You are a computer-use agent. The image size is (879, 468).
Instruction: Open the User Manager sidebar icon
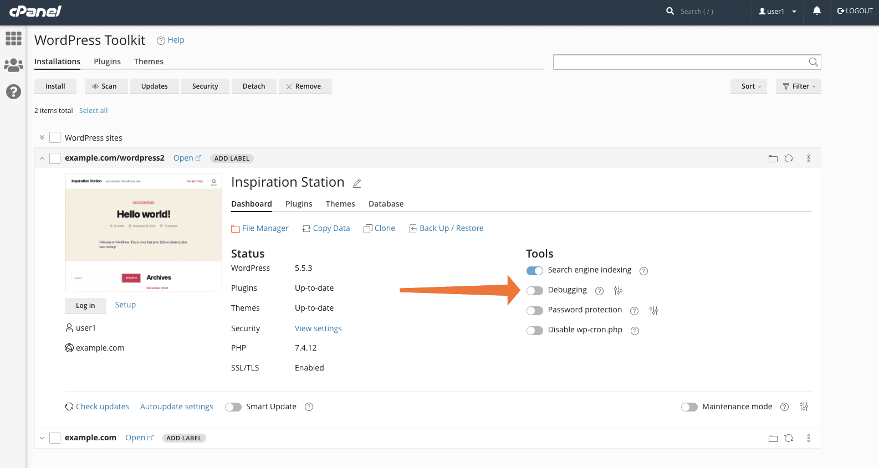[x=13, y=65]
